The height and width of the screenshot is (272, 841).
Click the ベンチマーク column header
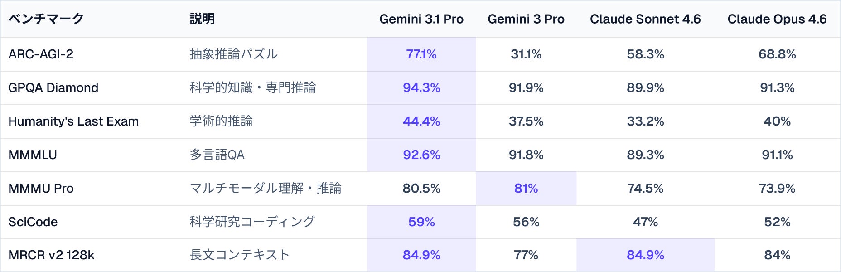point(46,19)
